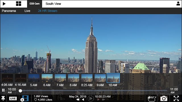Click the timeline scrubber handle
Viewport: 182px width, 102px height.
pos(20,91)
